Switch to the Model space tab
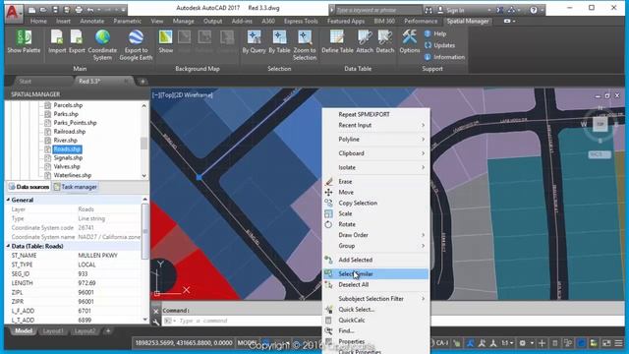Viewport: 629px width, 354px height. tap(24, 331)
